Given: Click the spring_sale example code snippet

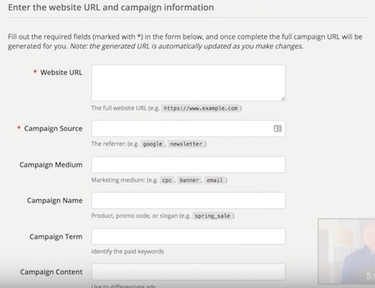Looking at the screenshot, I should tap(212, 216).
